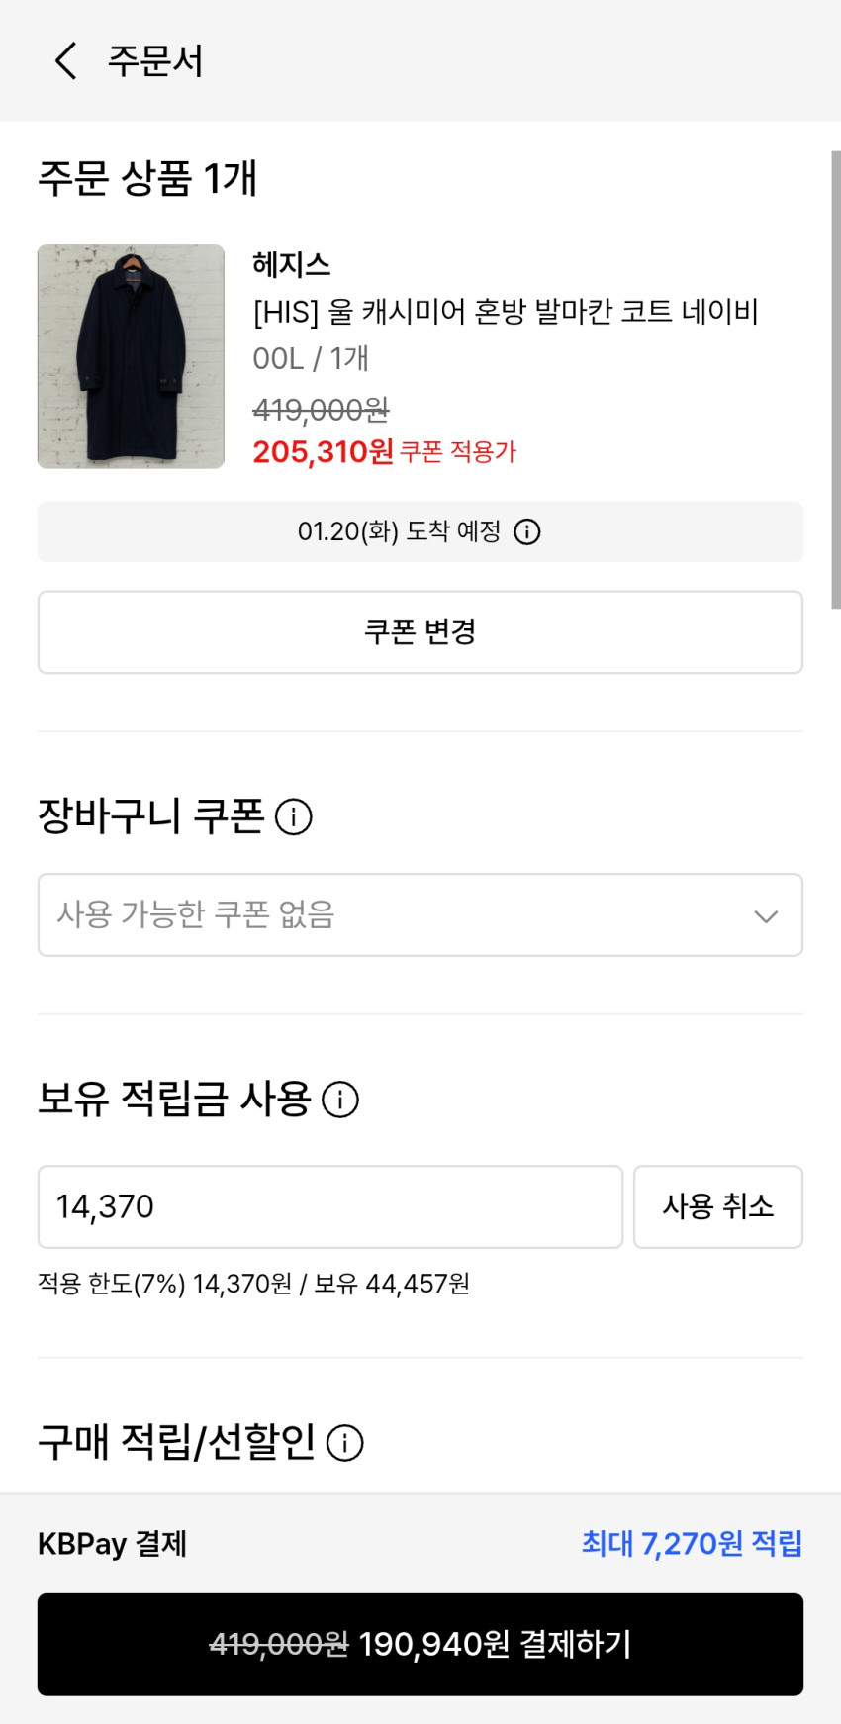This screenshot has height=1724, width=841.
Task: Show info for 보유 적립금 사용
Action: (x=340, y=1100)
